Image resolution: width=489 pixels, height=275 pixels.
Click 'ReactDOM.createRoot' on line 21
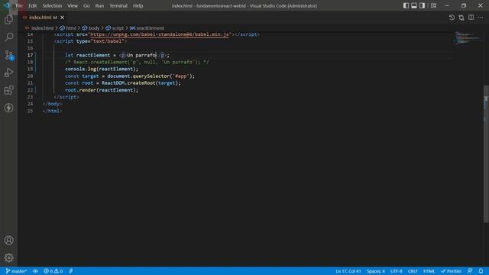[x=128, y=83]
